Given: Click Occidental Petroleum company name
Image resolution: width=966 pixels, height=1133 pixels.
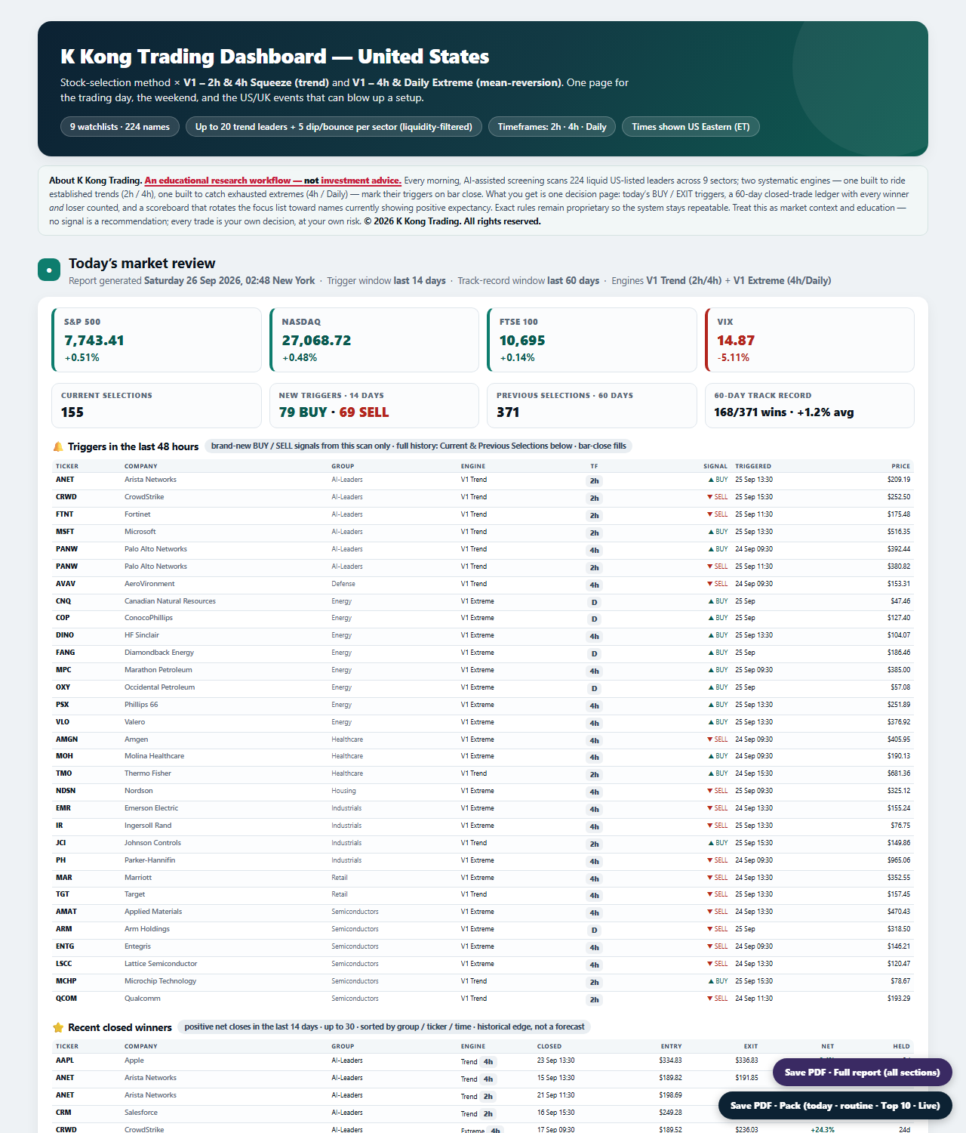Looking at the screenshot, I should [159, 687].
